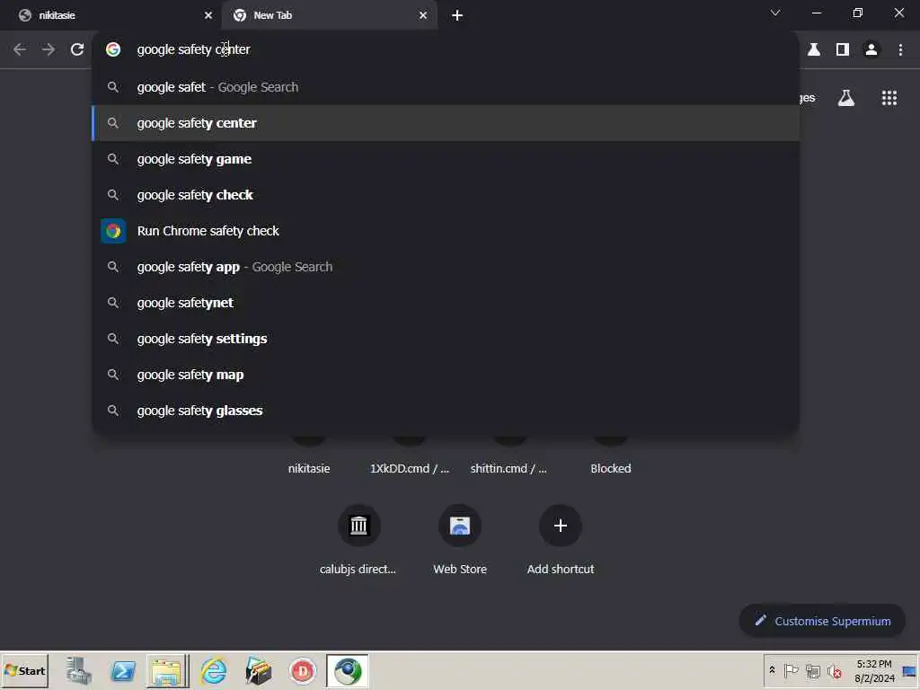Switch to the nikitasie tab
Image resolution: width=920 pixels, height=690 pixels.
pyautogui.click(x=109, y=15)
